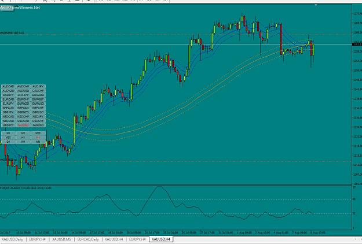
Task: Open CHFJPY from the symbol grid
Action: pos(23,95)
